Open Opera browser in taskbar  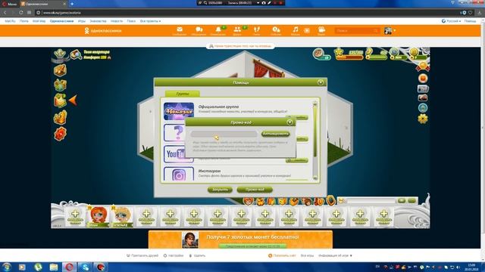(69, 267)
